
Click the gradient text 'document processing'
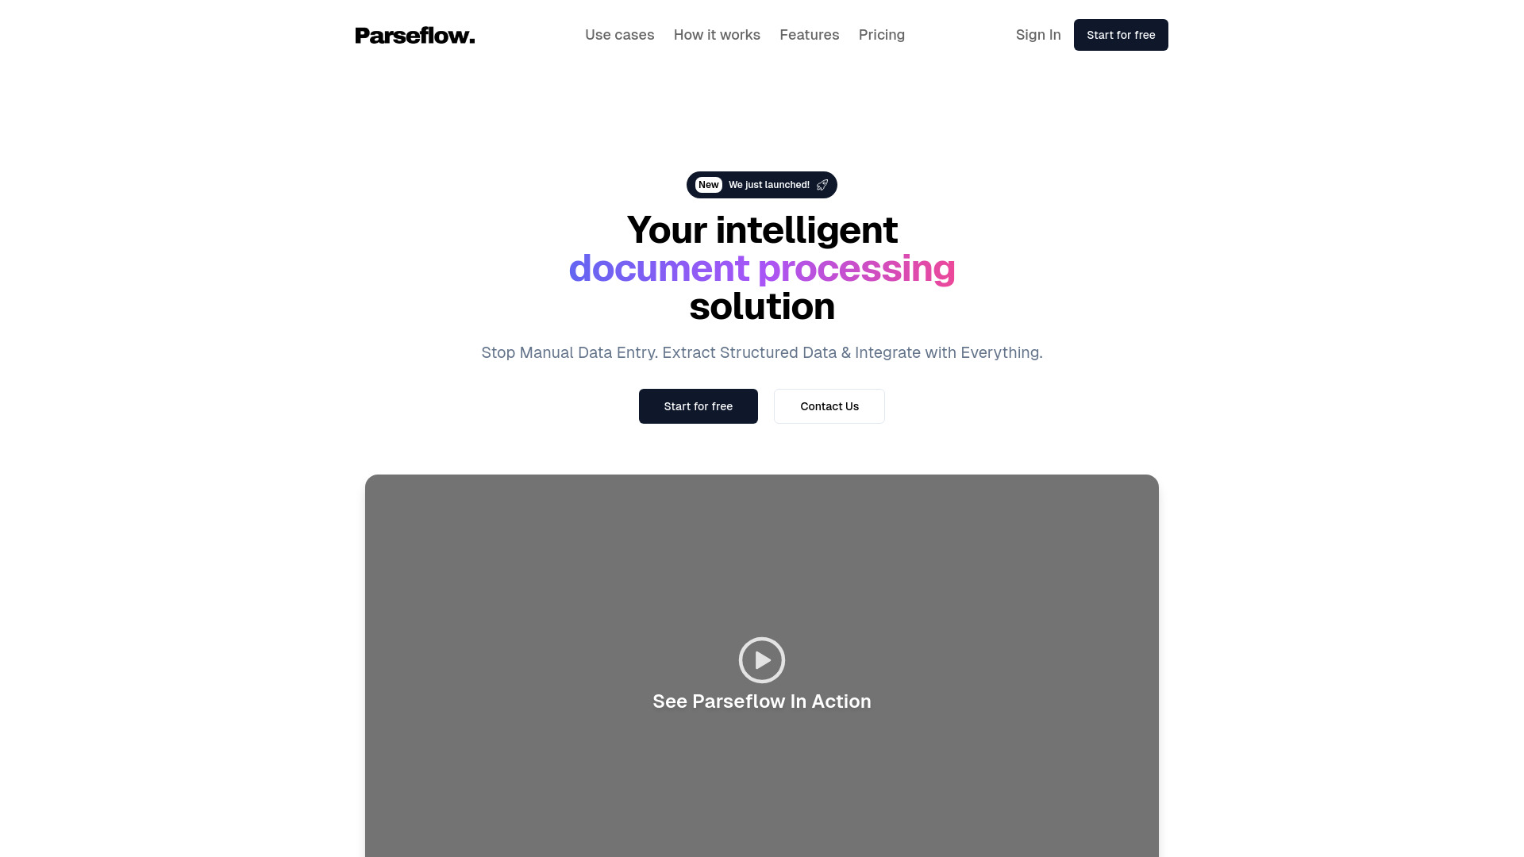[x=762, y=267]
